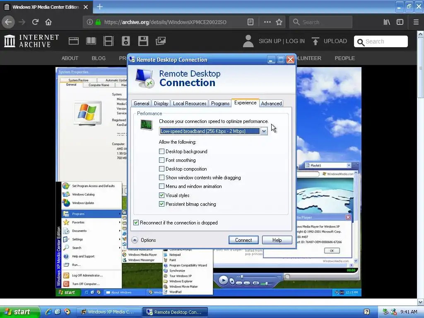Click the address bar URL field
Image resolution: width=424 pixels, height=318 pixels.
coord(165,22)
